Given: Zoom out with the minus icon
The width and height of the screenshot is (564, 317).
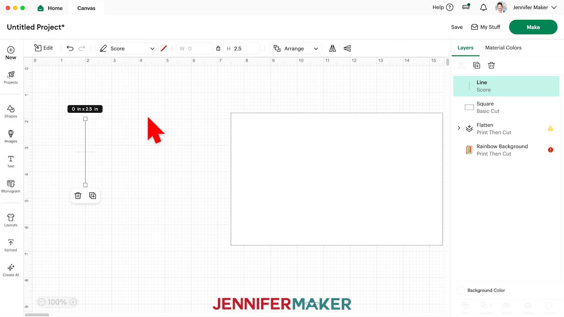Looking at the screenshot, I should (x=42, y=302).
